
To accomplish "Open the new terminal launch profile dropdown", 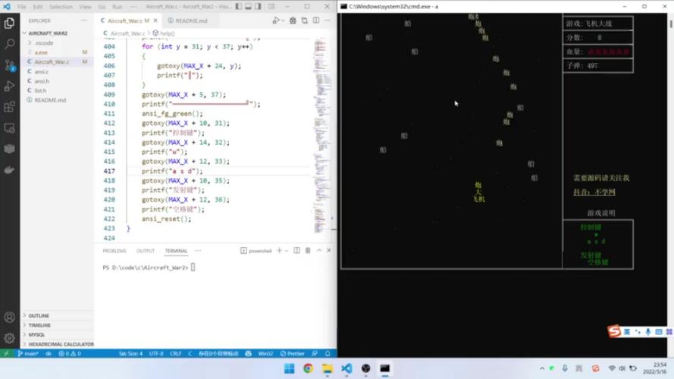I will tap(287, 250).
